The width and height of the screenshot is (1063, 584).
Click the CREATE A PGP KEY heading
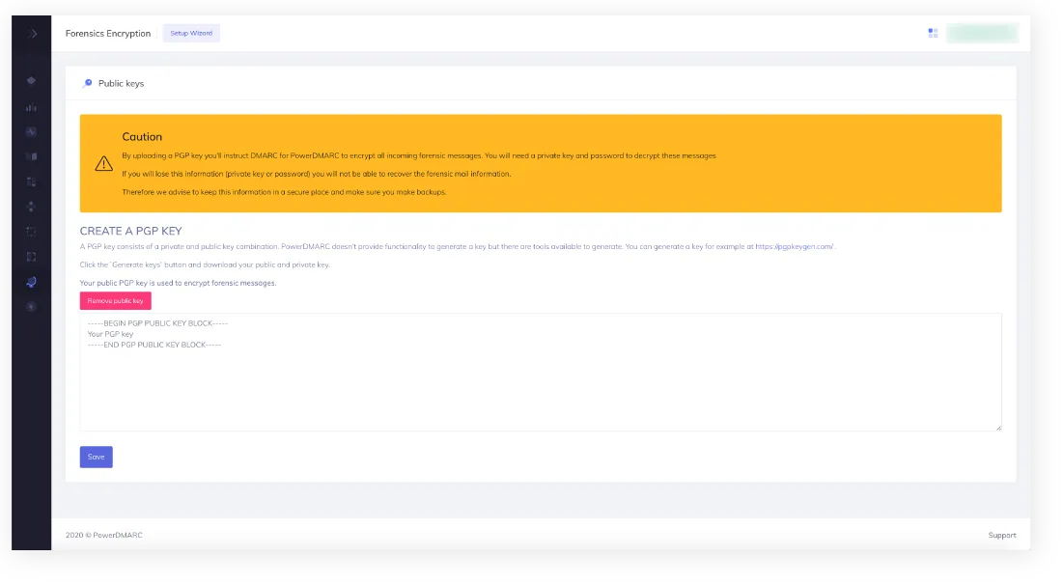click(131, 231)
